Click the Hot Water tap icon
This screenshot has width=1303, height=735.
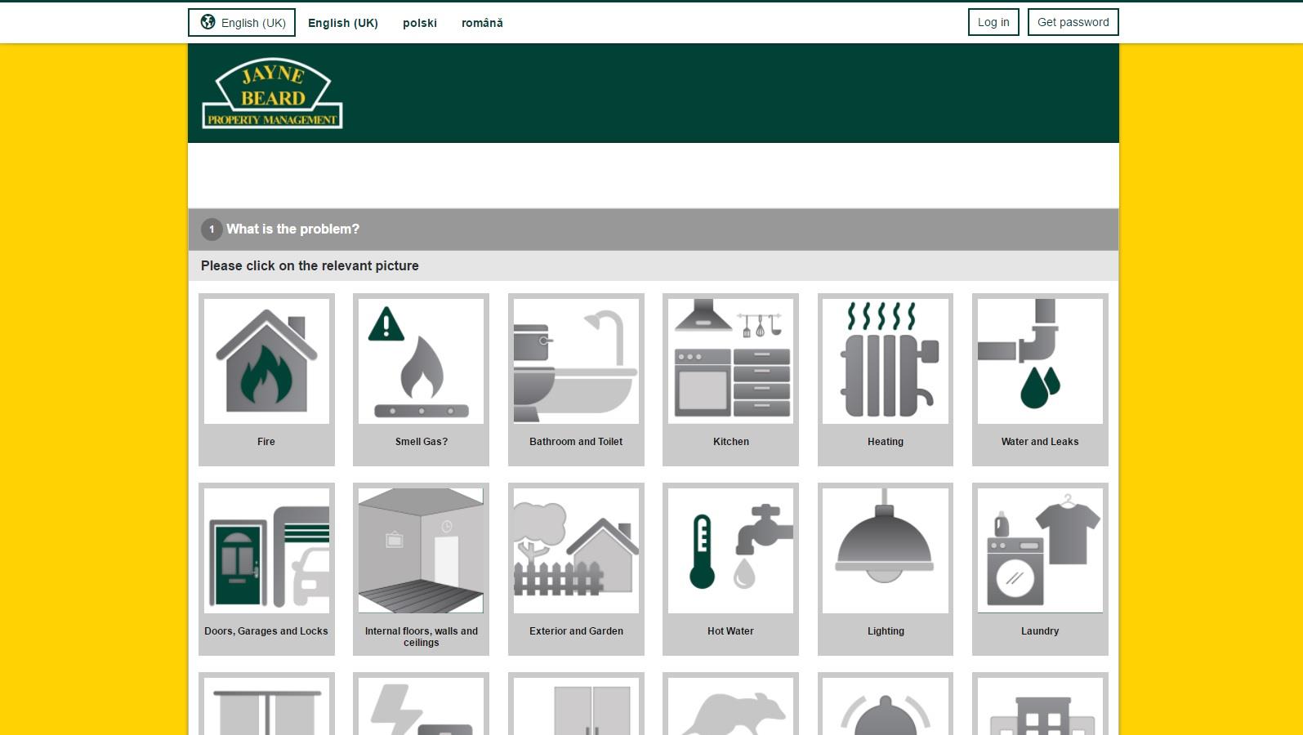[730, 551]
